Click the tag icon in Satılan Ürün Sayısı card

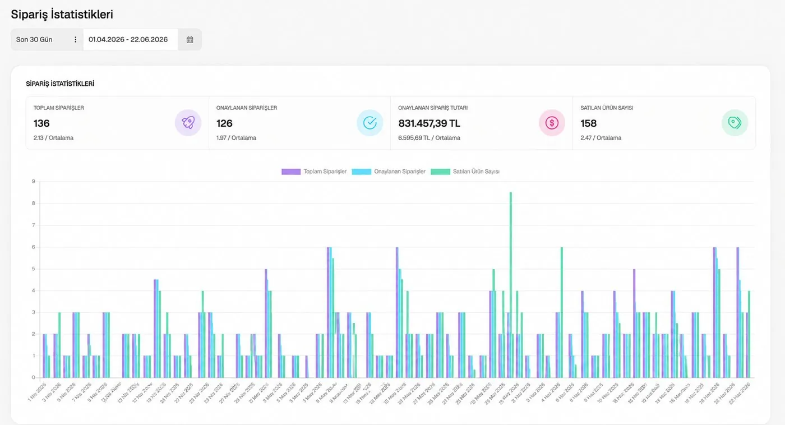(x=735, y=123)
